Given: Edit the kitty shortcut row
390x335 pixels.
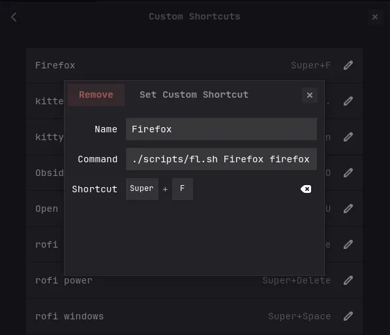Looking at the screenshot, I should (348, 137).
